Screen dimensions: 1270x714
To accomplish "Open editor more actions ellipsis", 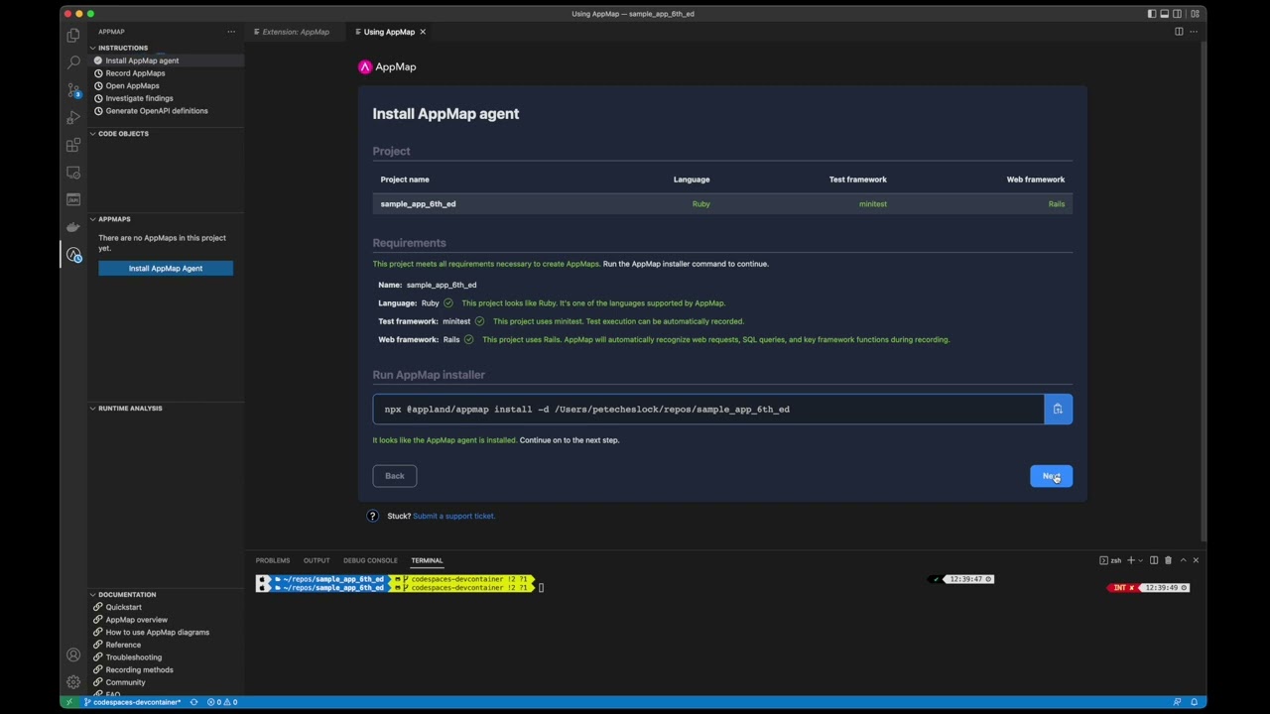I will coord(1194,32).
